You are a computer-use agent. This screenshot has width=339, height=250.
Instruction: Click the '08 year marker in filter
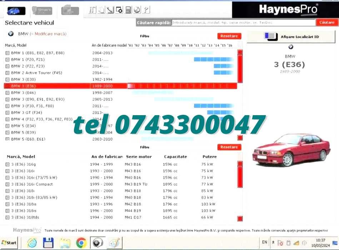click(x=176, y=45)
